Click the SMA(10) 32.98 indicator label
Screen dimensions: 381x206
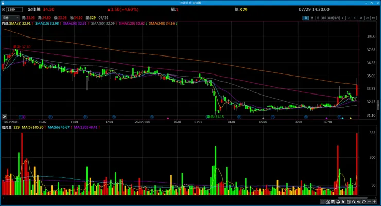48,23
